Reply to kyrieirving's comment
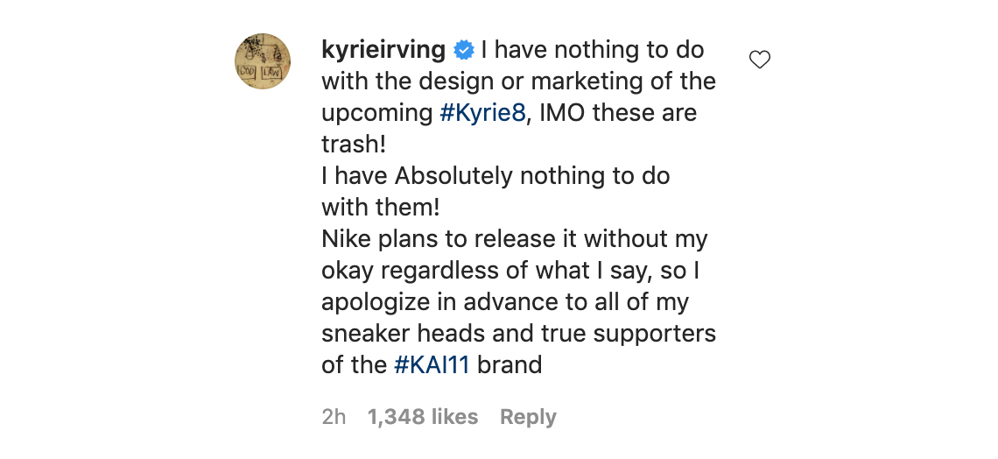 point(528,417)
